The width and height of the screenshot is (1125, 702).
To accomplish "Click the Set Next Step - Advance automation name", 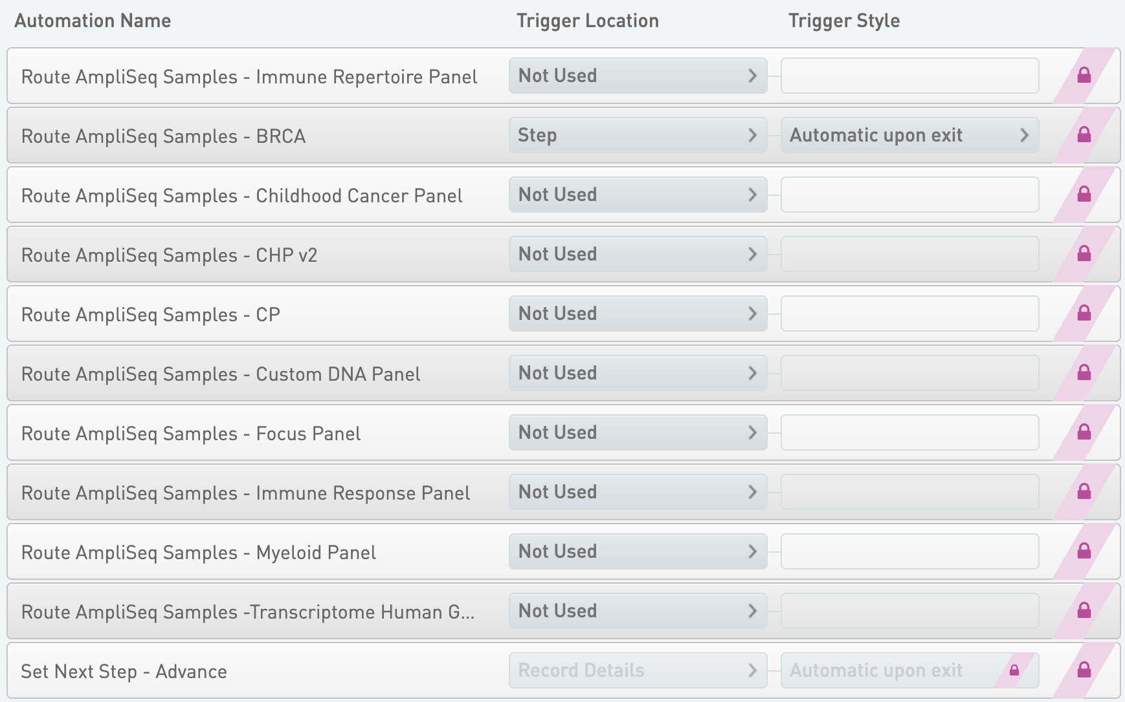I will point(124,672).
